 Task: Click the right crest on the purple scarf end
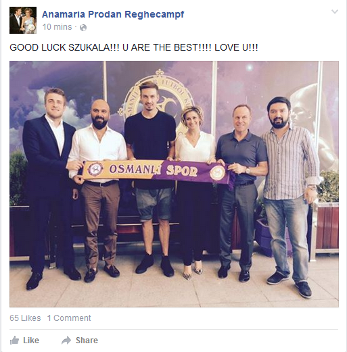(x=217, y=172)
